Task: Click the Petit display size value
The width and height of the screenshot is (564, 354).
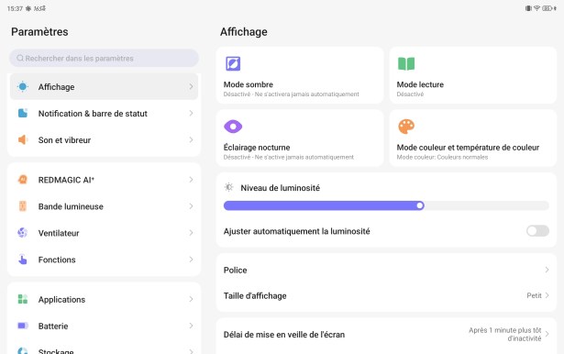Action: click(x=534, y=295)
